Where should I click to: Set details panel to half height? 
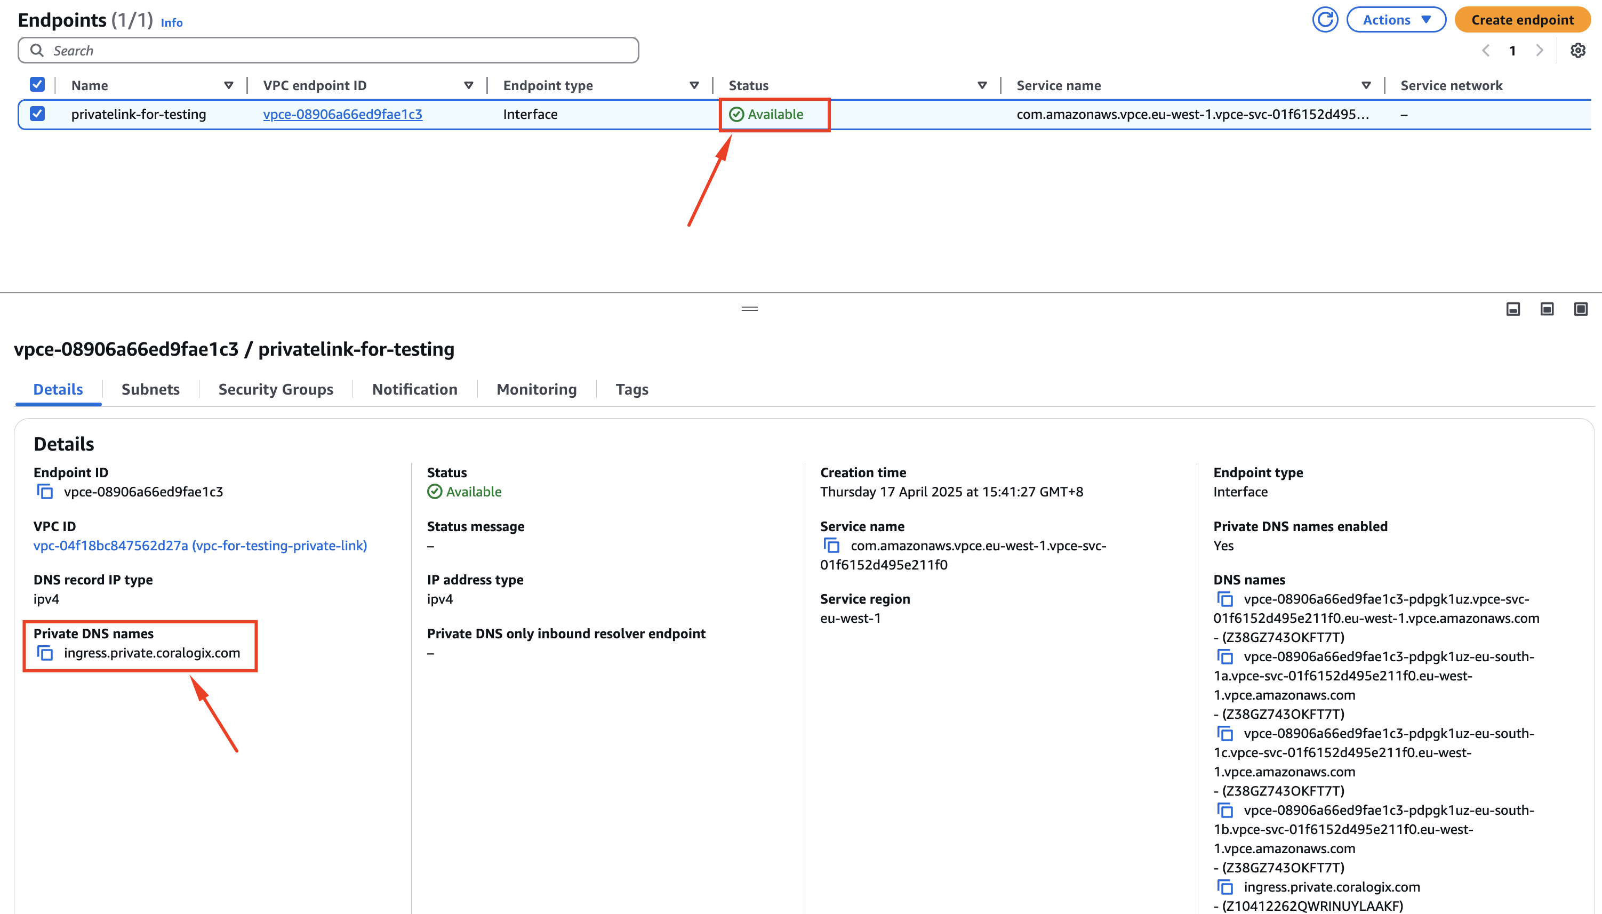tap(1547, 309)
